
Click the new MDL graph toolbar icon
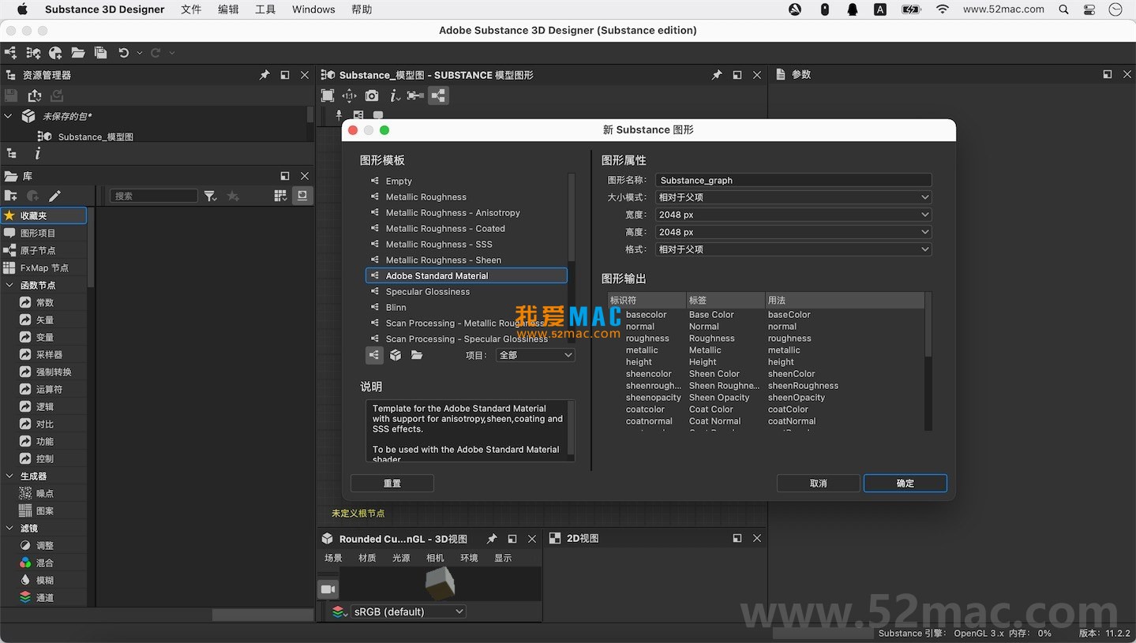coord(55,53)
